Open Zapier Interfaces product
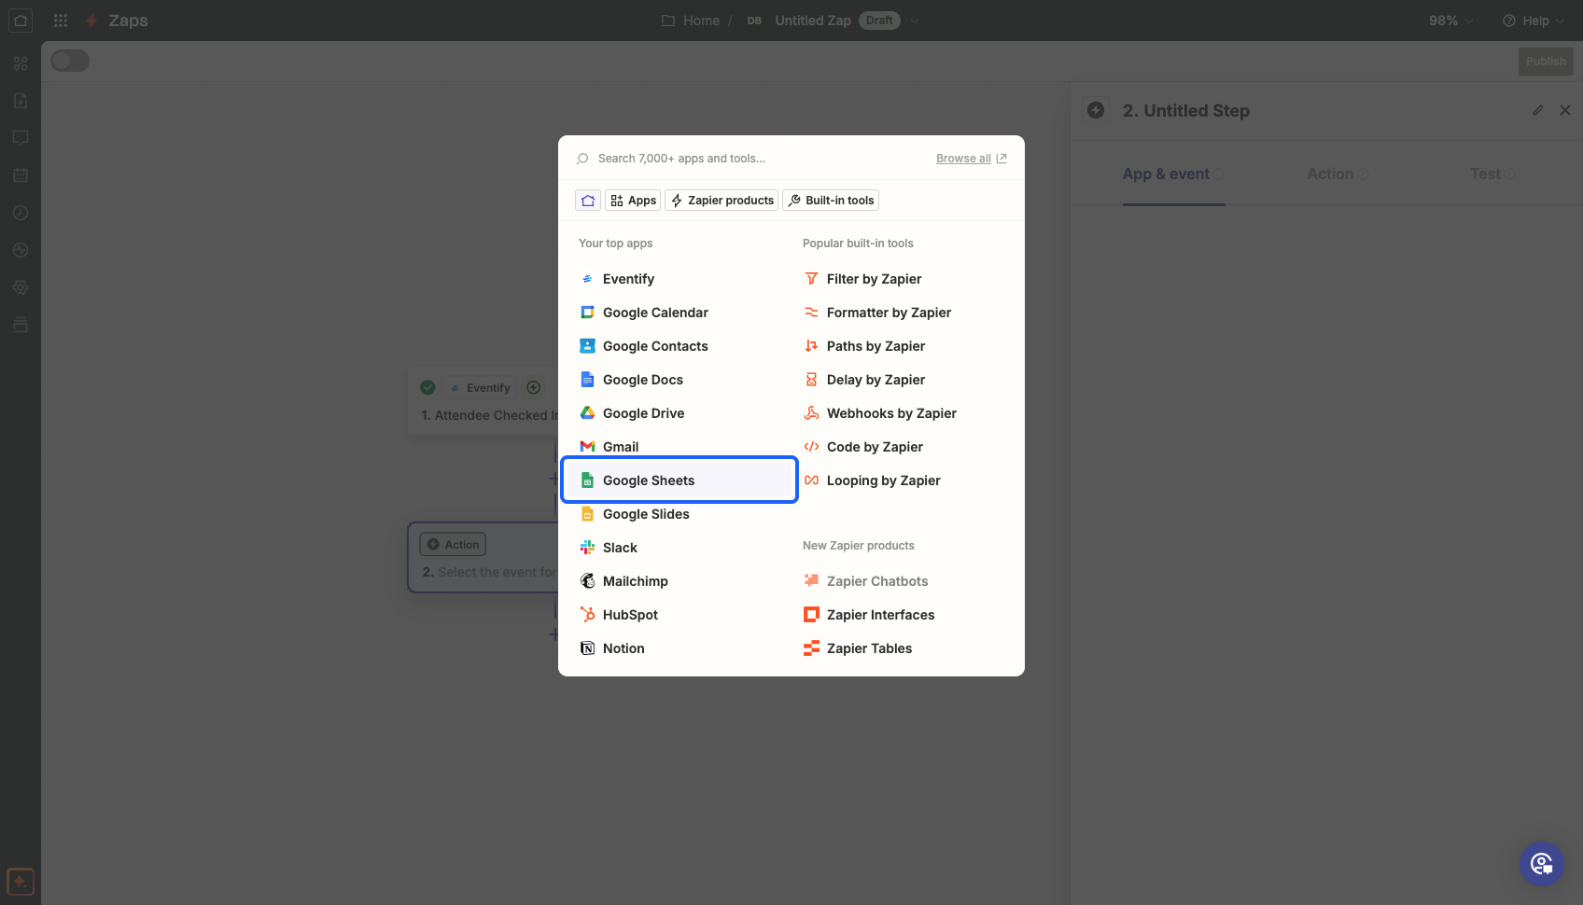This screenshot has height=905, width=1583. click(x=904, y=615)
